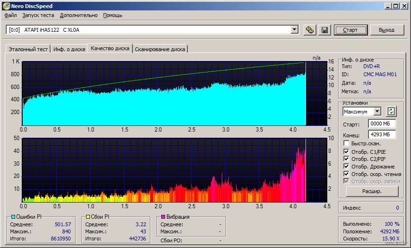The image size is (411, 248).
Task: Click the Старт button
Action: click(350, 30)
